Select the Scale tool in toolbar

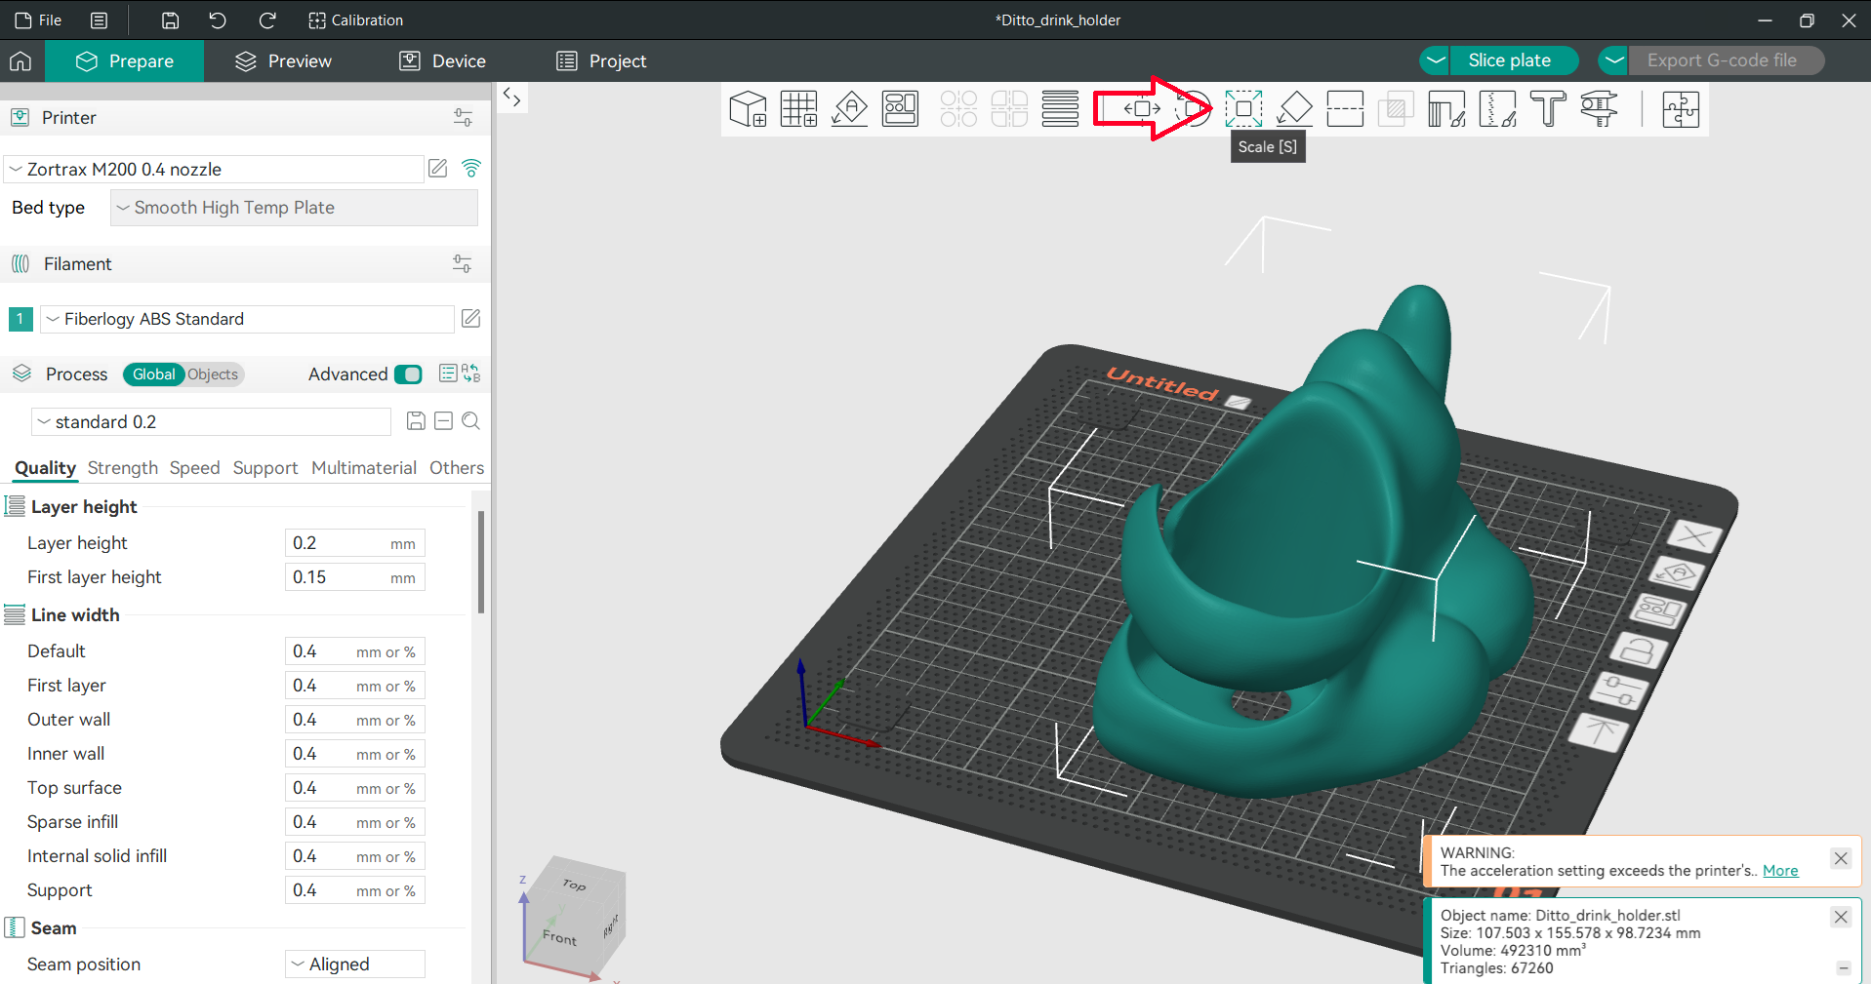[1242, 108]
